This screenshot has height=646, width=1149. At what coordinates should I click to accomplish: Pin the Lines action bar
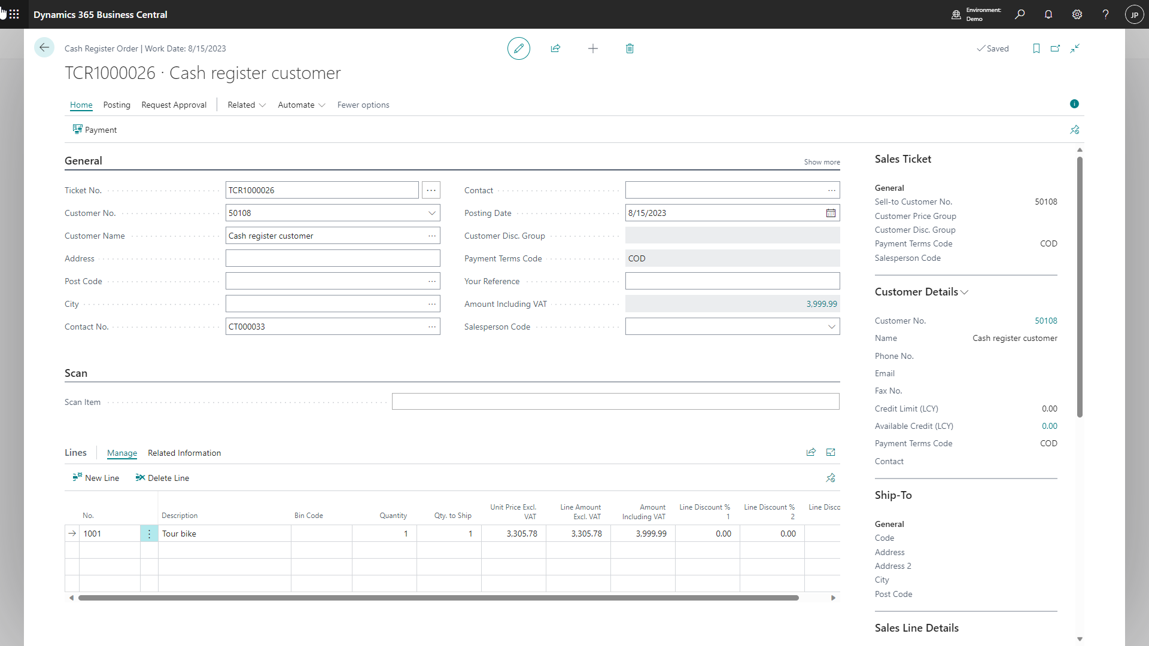831,478
